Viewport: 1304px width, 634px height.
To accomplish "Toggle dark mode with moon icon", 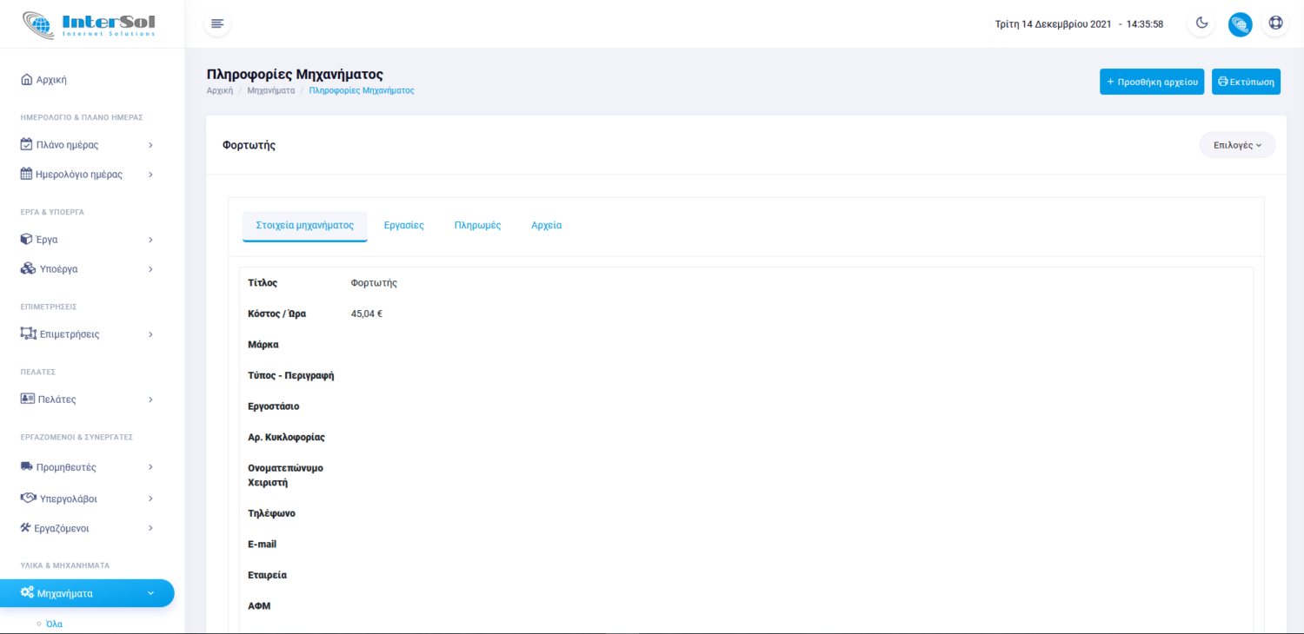I will [x=1201, y=23].
